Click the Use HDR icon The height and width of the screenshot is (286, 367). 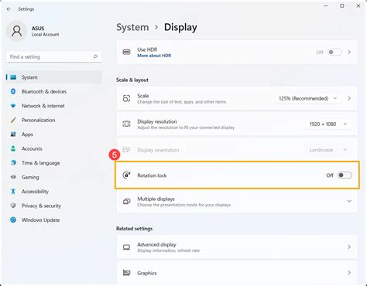(x=126, y=52)
